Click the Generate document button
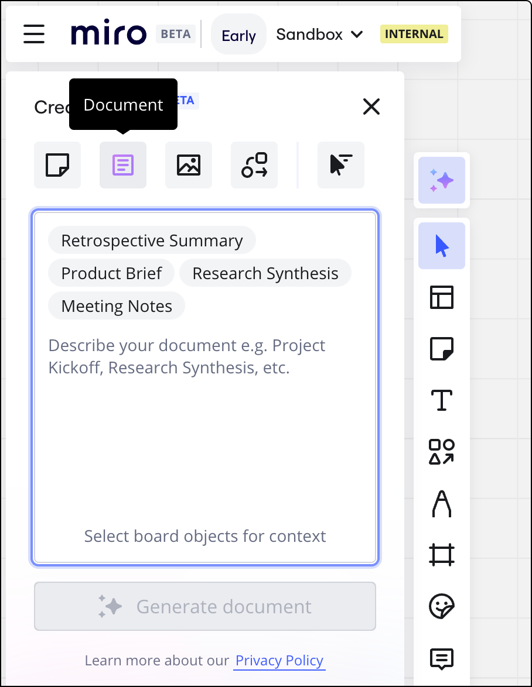 205,606
